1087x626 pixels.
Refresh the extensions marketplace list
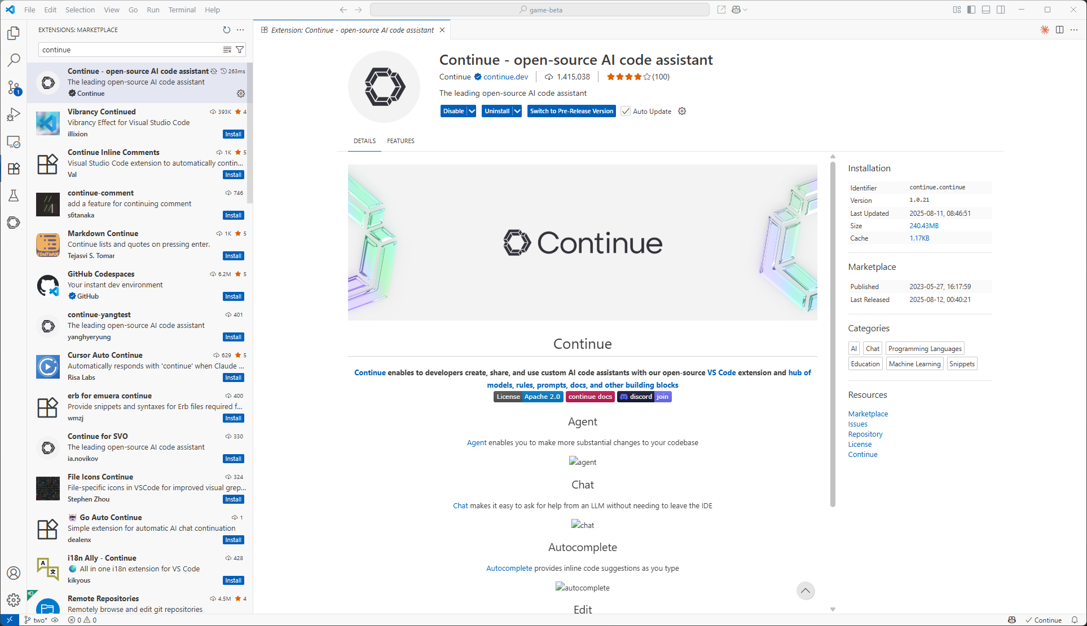tap(226, 30)
